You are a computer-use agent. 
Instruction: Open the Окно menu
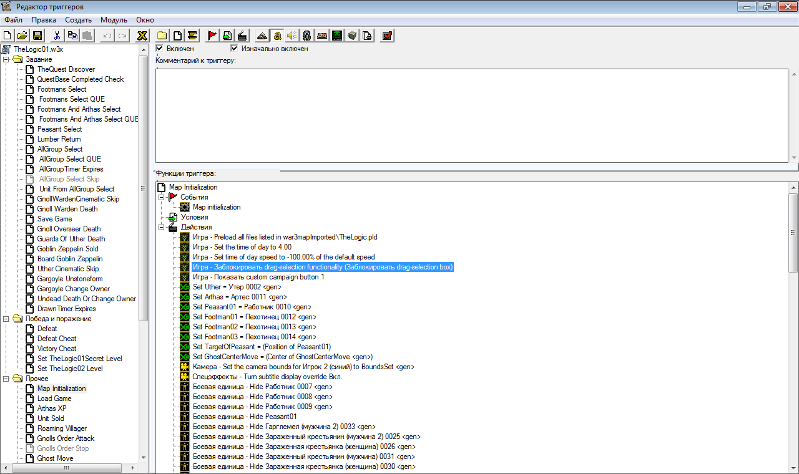[145, 20]
